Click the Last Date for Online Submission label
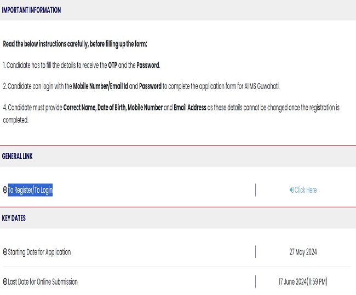This screenshot has width=356, height=295. pyautogui.click(x=43, y=282)
